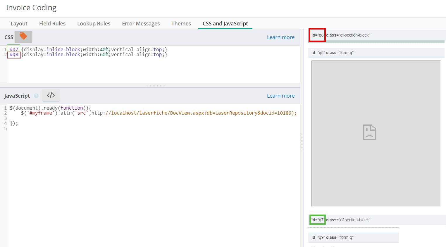Click the JavaScript panel label
Screen dimensions: 446x247
tap(17, 96)
